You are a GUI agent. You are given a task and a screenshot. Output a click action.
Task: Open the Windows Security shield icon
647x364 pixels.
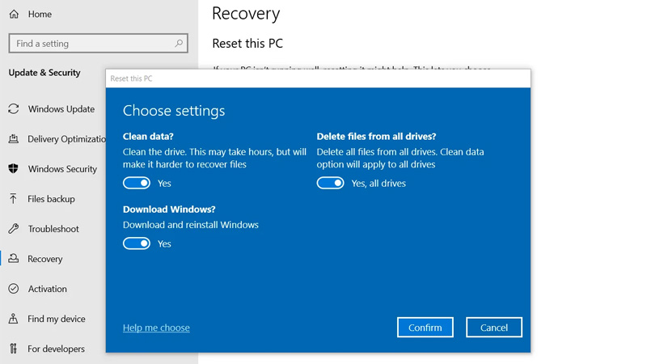click(x=14, y=169)
